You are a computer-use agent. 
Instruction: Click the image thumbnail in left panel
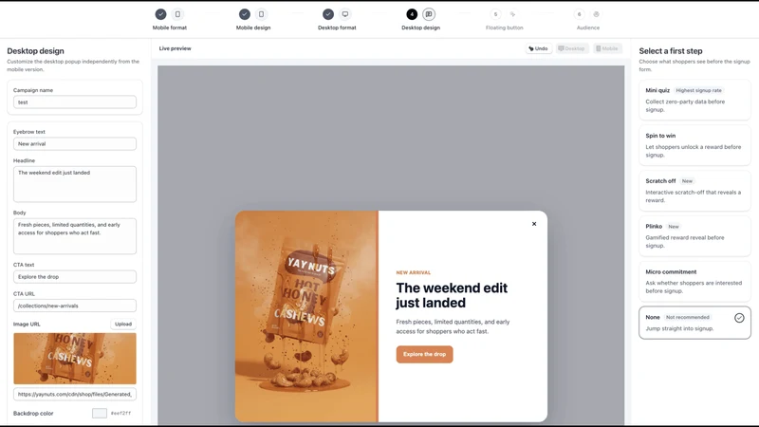[x=75, y=359]
